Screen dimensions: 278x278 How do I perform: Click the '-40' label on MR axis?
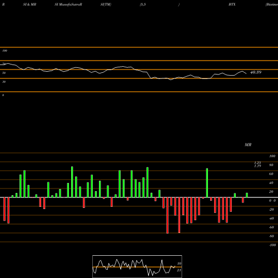click(271, 219)
